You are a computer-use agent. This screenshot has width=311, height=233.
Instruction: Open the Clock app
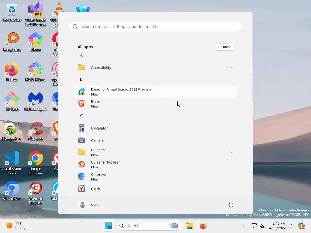(x=155, y=189)
